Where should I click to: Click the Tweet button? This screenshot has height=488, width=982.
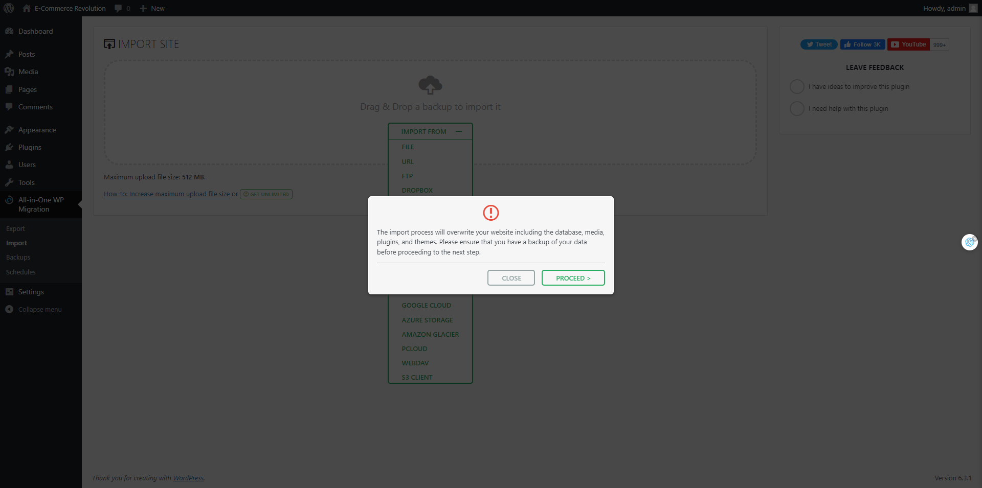tap(818, 44)
